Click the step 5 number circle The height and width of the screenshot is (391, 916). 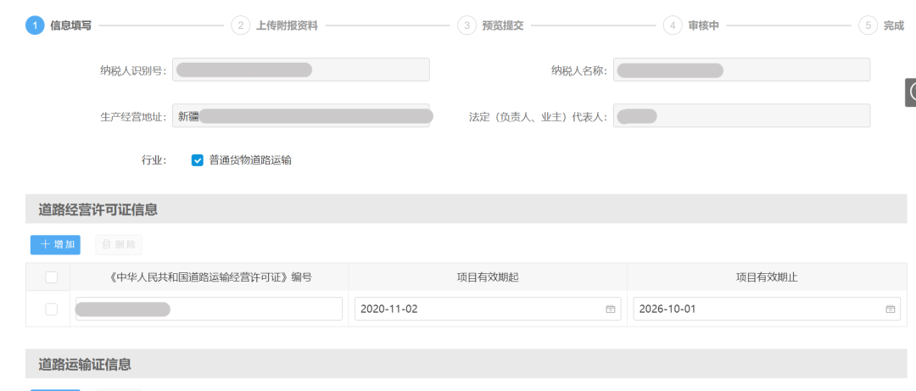coord(868,25)
